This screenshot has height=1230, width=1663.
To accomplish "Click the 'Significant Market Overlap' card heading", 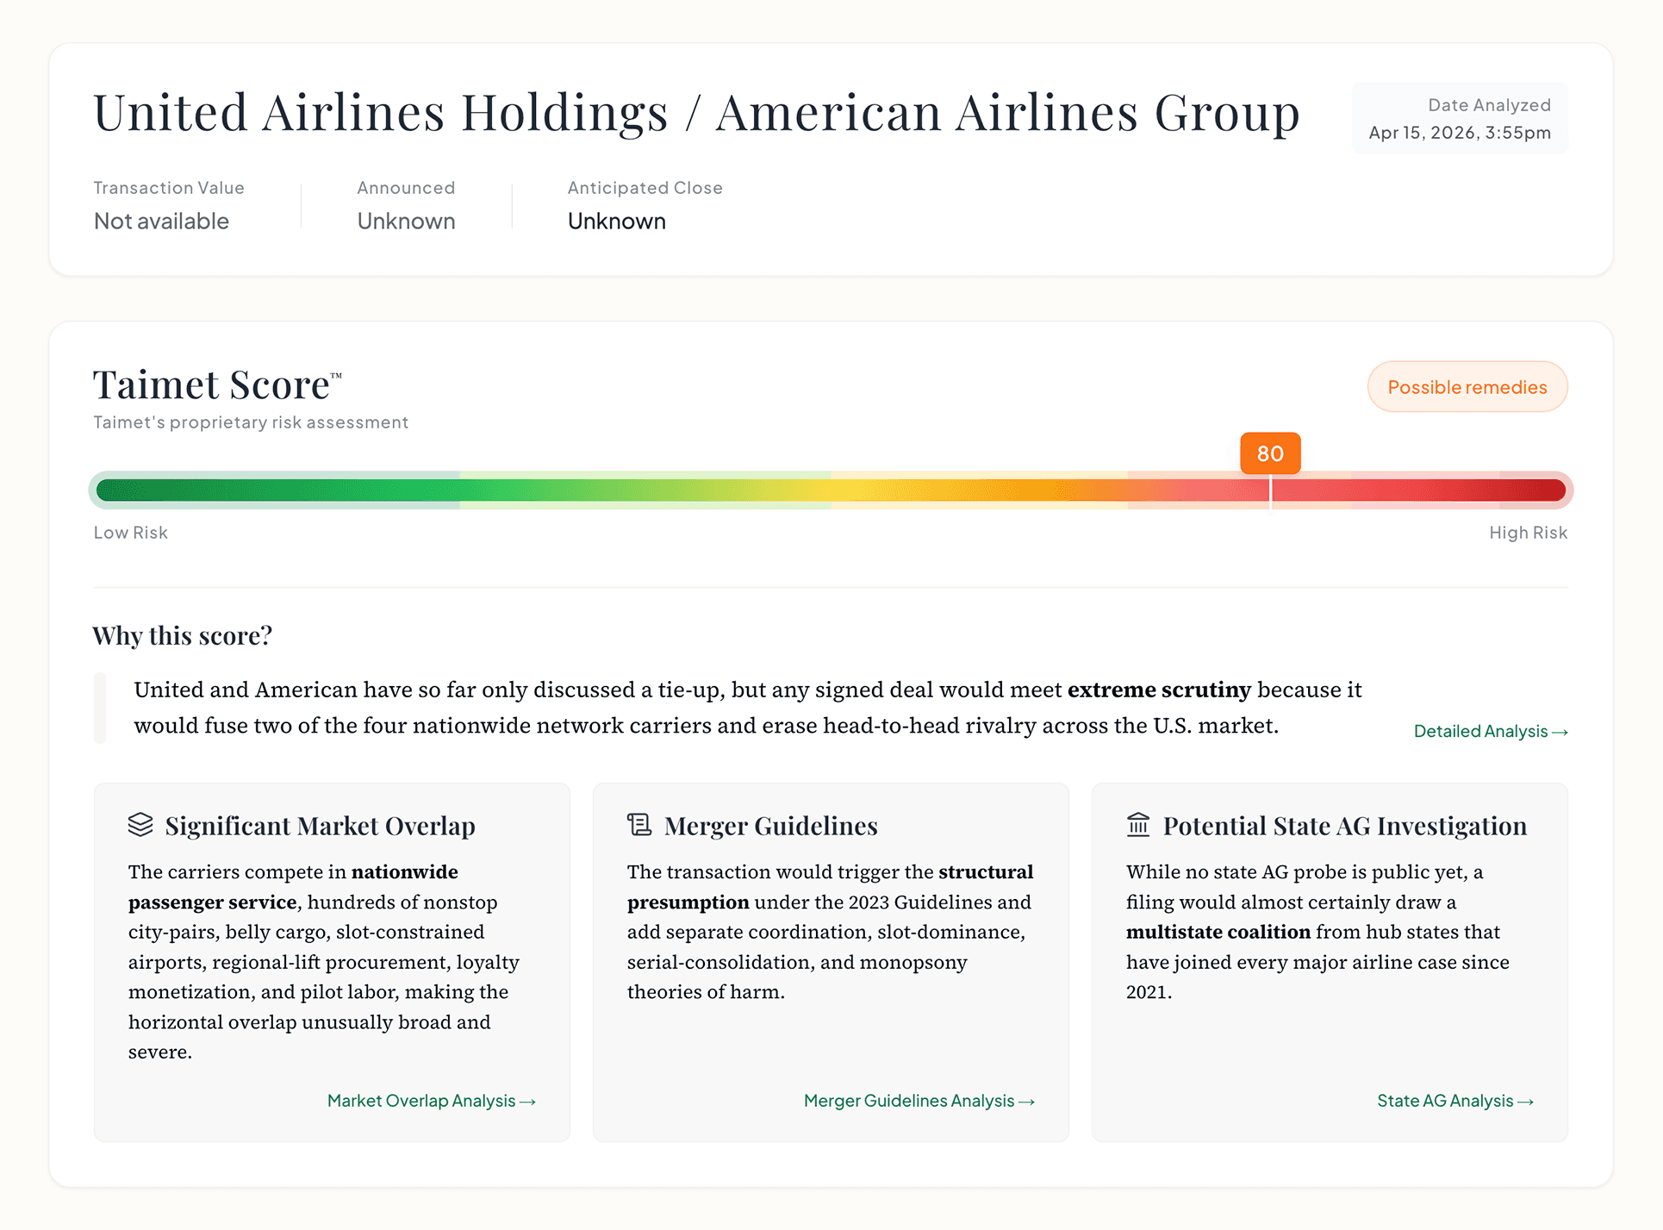I will pos(321,826).
